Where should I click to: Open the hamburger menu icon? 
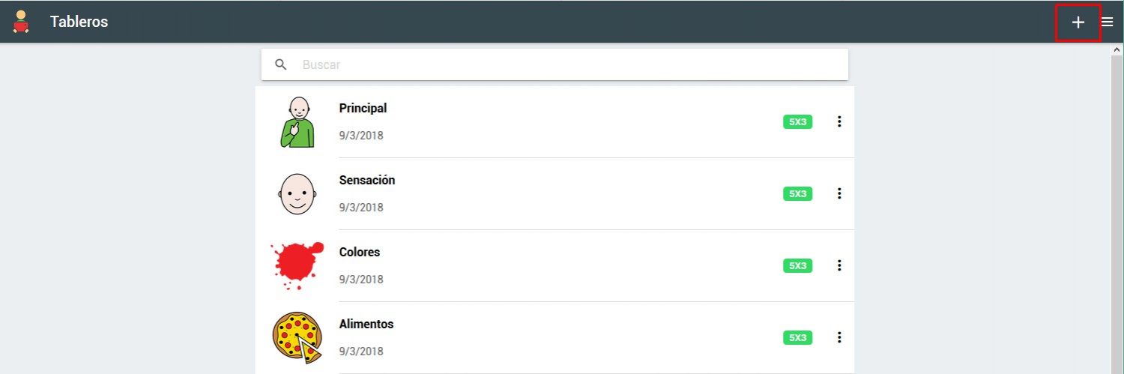[1107, 22]
